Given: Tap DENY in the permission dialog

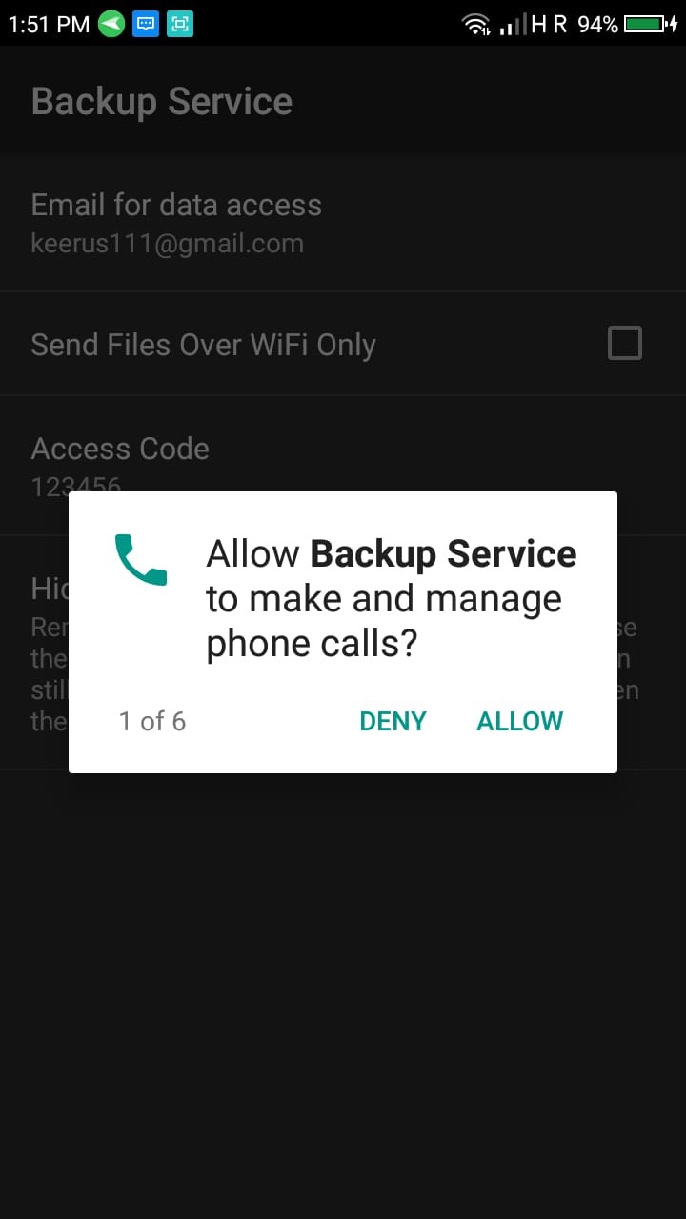Looking at the screenshot, I should (x=393, y=722).
